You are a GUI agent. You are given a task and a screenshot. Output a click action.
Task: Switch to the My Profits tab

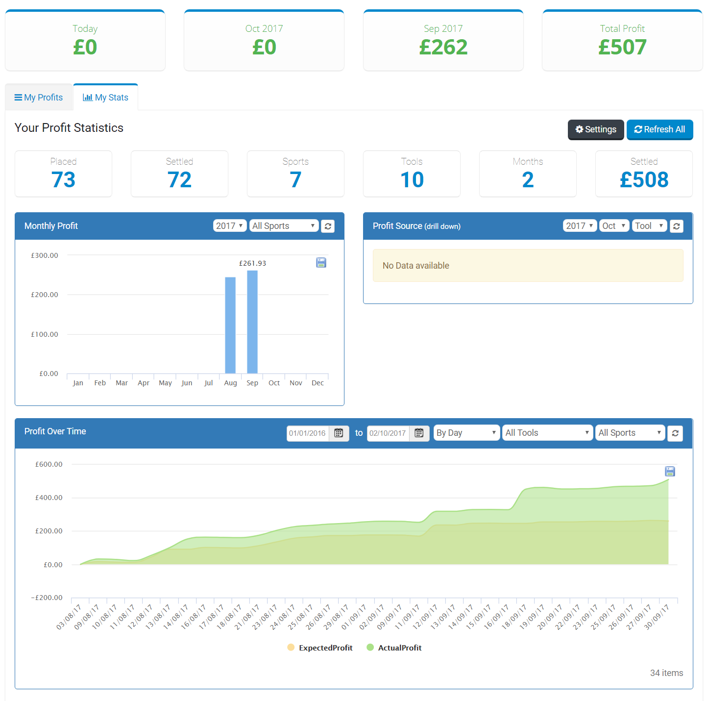click(x=39, y=98)
